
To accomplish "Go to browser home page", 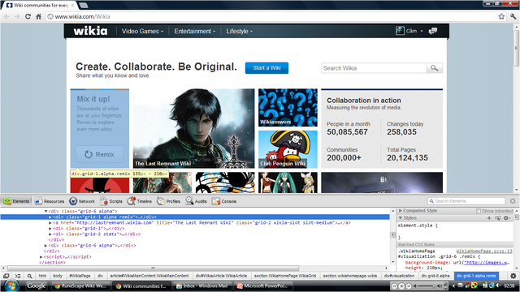I will click(38, 16).
